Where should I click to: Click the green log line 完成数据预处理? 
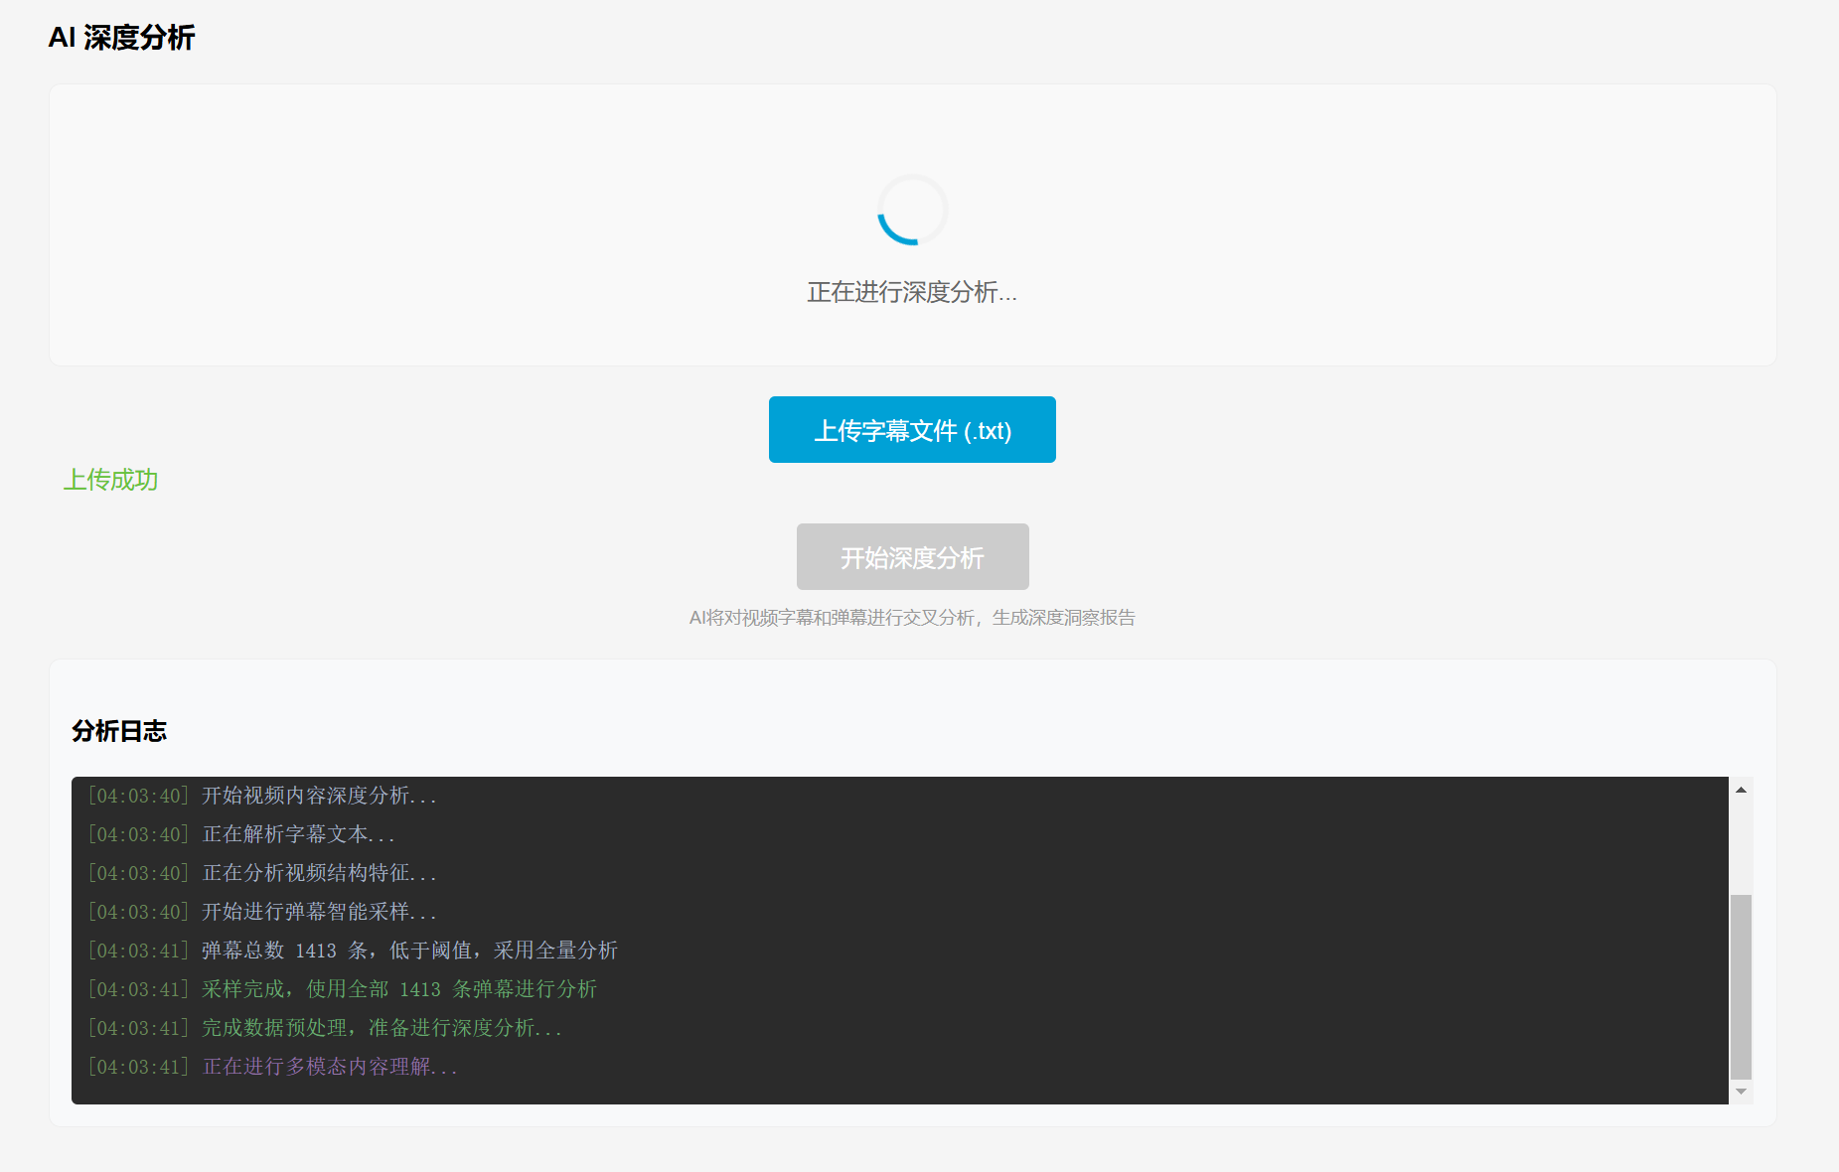click(x=382, y=1028)
